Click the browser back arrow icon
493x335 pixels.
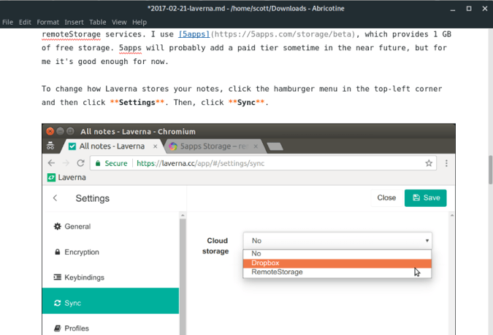pyautogui.click(x=53, y=164)
